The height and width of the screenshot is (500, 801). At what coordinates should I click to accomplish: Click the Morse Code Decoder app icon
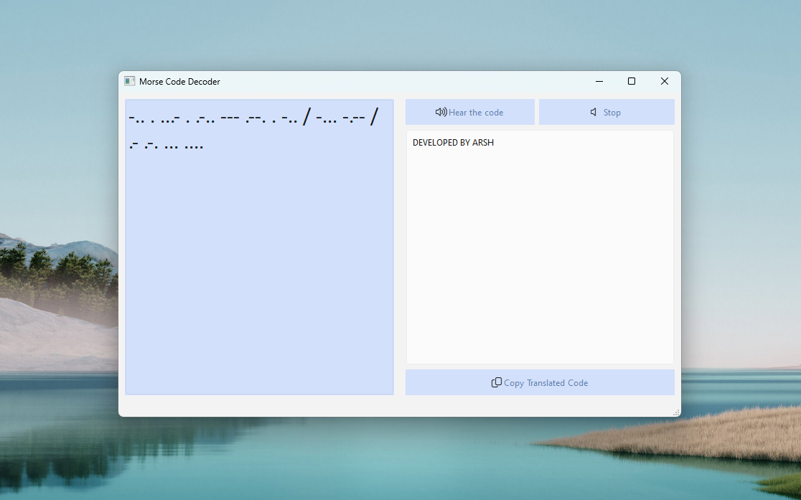click(x=130, y=81)
